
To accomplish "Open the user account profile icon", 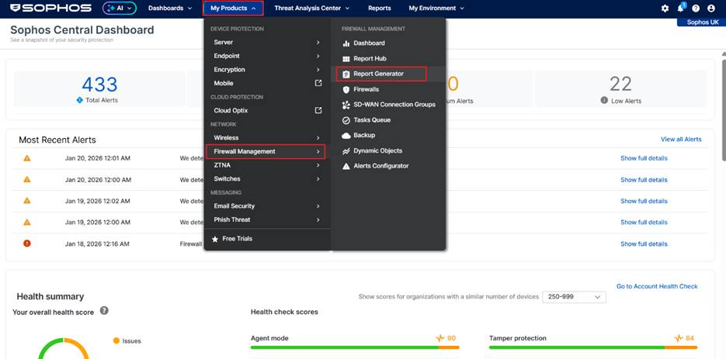I will [710, 9].
